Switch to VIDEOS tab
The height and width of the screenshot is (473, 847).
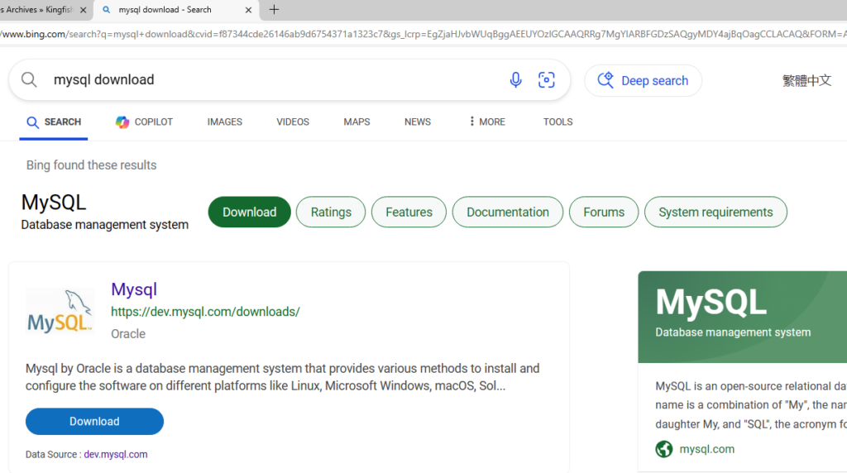[x=293, y=122]
